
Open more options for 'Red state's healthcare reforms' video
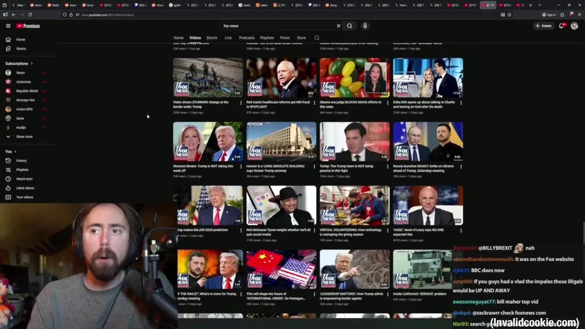(x=314, y=103)
